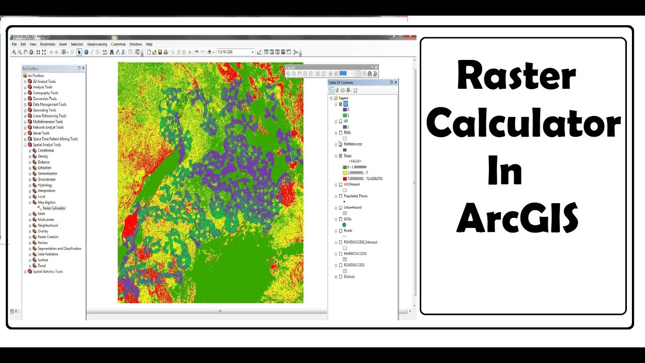Open the map scale dropdown
645x363 pixels.
pyautogui.click(x=252, y=52)
